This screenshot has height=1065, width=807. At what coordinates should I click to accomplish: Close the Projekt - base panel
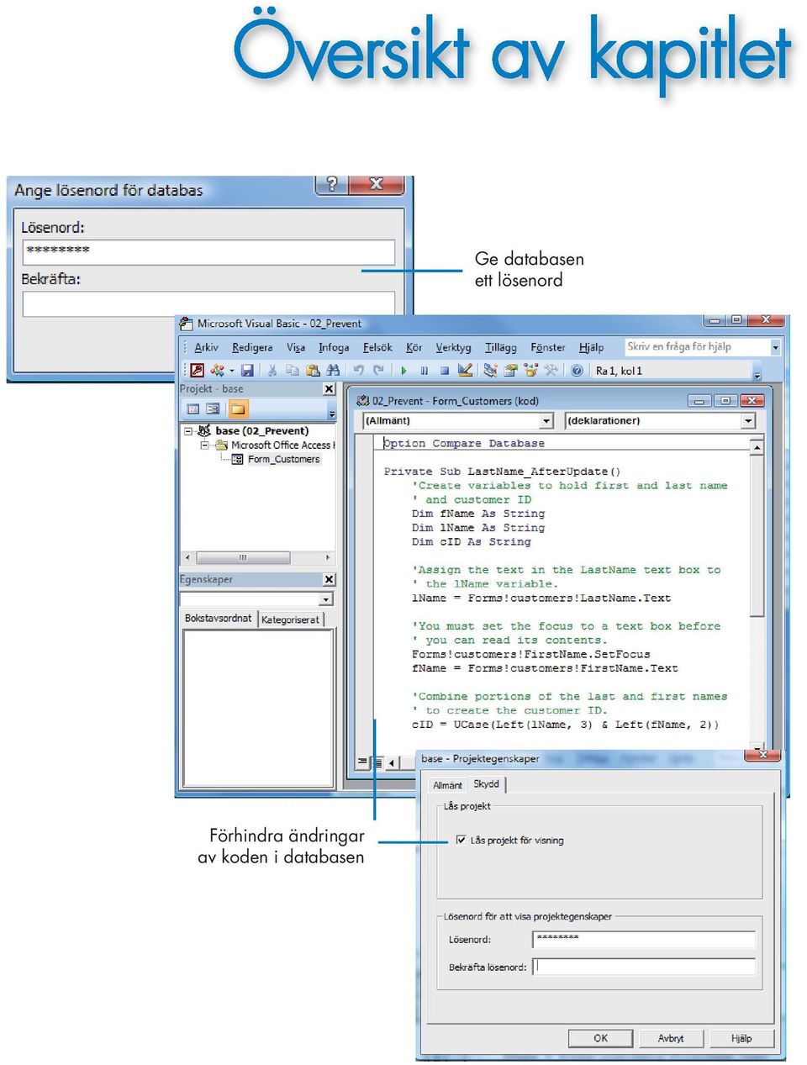click(x=329, y=389)
